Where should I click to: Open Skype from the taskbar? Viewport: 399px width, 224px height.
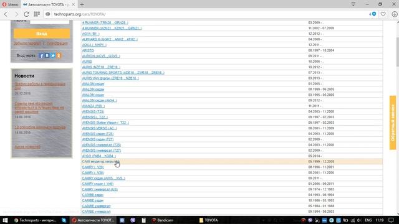point(64,220)
